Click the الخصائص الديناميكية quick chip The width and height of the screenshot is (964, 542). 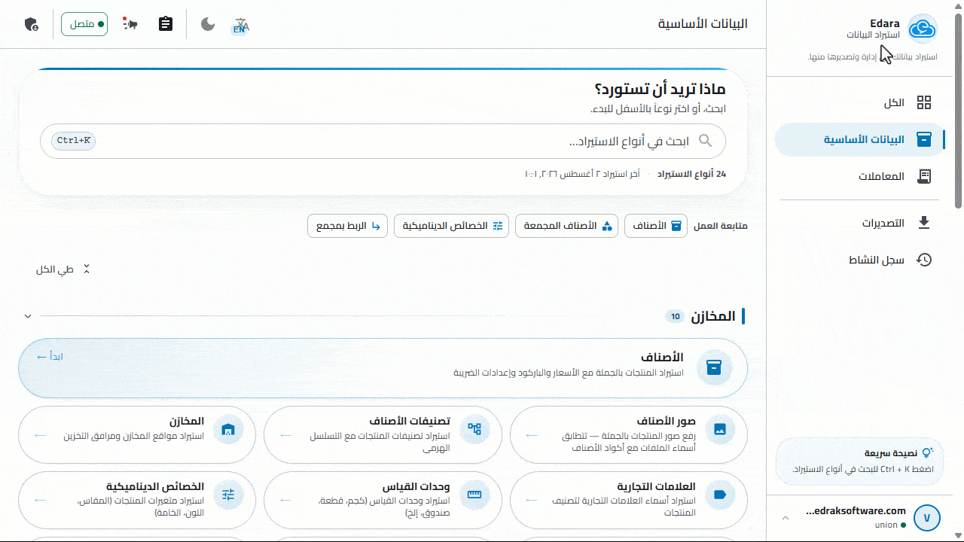451,226
